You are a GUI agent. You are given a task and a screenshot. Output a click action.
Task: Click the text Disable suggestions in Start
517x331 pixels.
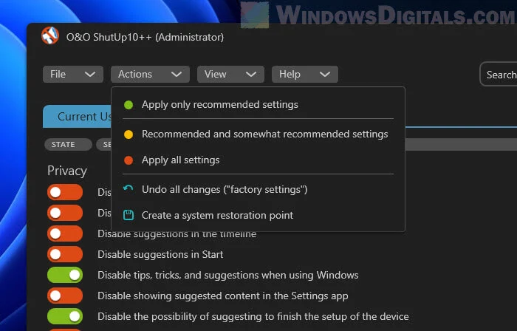(x=160, y=254)
